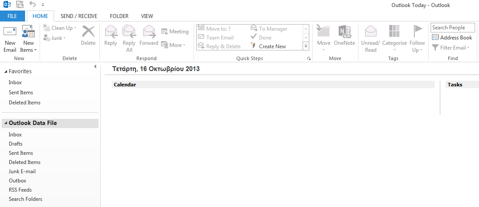Select Create New quick step
The height and width of the screenshot is (207, 479).
pyautogui.click(x=272, y=46)
